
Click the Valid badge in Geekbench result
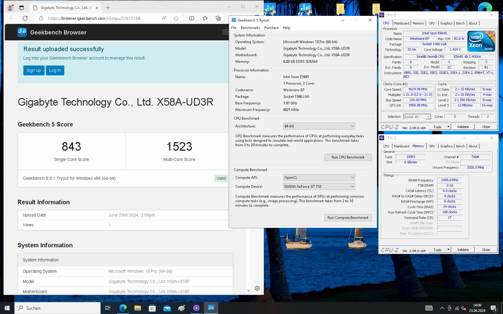click(221, 178)
